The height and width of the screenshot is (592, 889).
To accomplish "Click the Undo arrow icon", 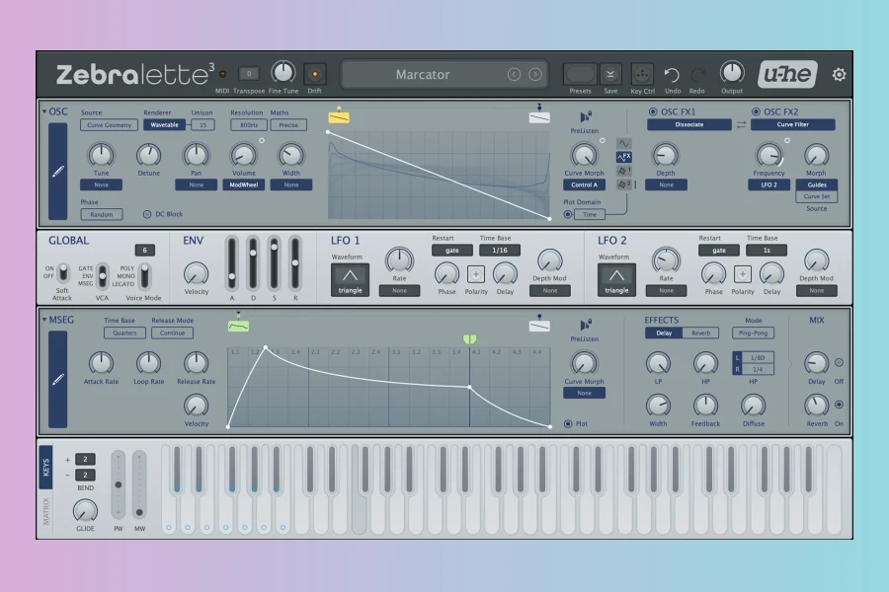I will pos(672,74).
